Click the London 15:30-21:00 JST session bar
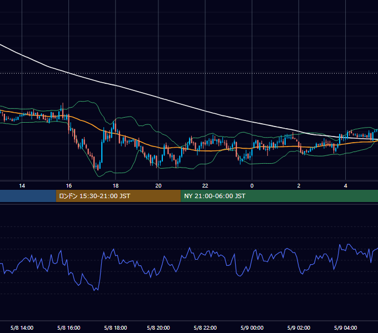The width and height of the screenshot is (378, 333). (x=118, y=196)
